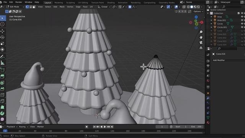The image size is (245, 138).
Task: Click the pan hand viewport icon
Action: point(201,37)
